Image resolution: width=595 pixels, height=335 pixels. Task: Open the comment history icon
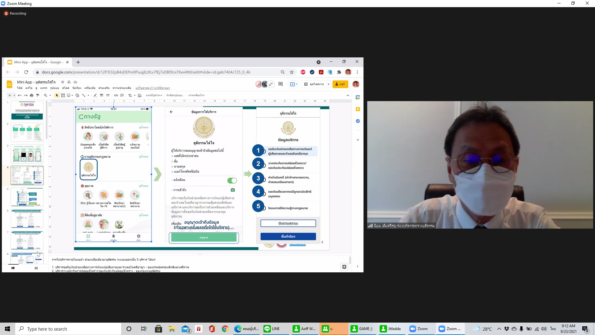point(280,84)
